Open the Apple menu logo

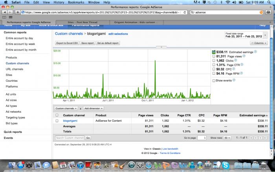pos(6,2)
